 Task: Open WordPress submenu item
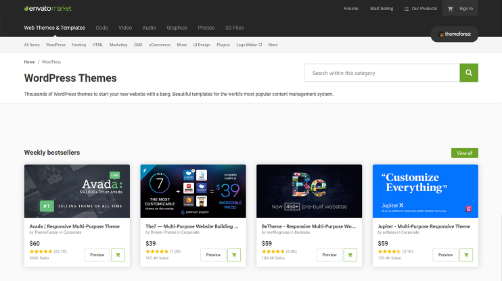(55, 45)
